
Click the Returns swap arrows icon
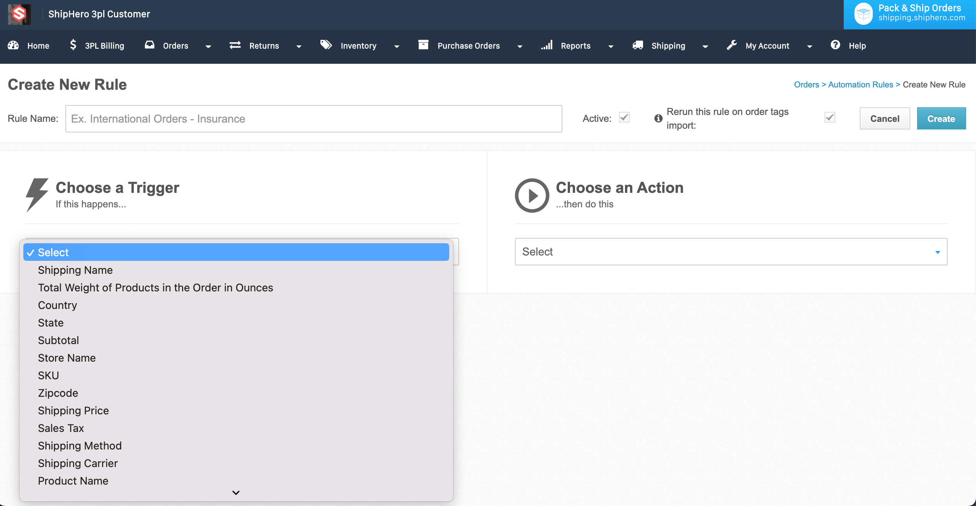coord(235,45)
